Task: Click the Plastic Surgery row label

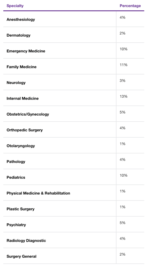Action: click(20, 209)
